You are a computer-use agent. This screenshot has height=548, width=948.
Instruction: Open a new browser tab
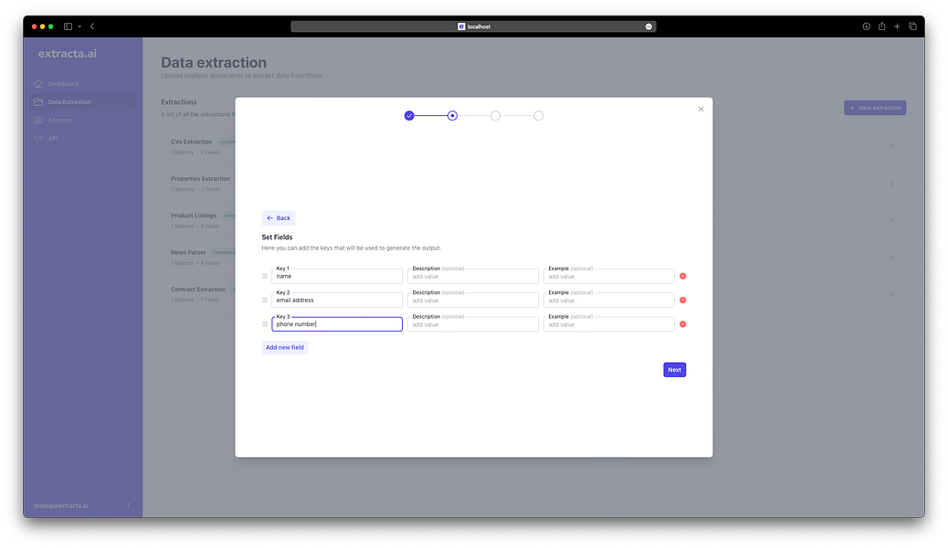(x=897, y=26)
